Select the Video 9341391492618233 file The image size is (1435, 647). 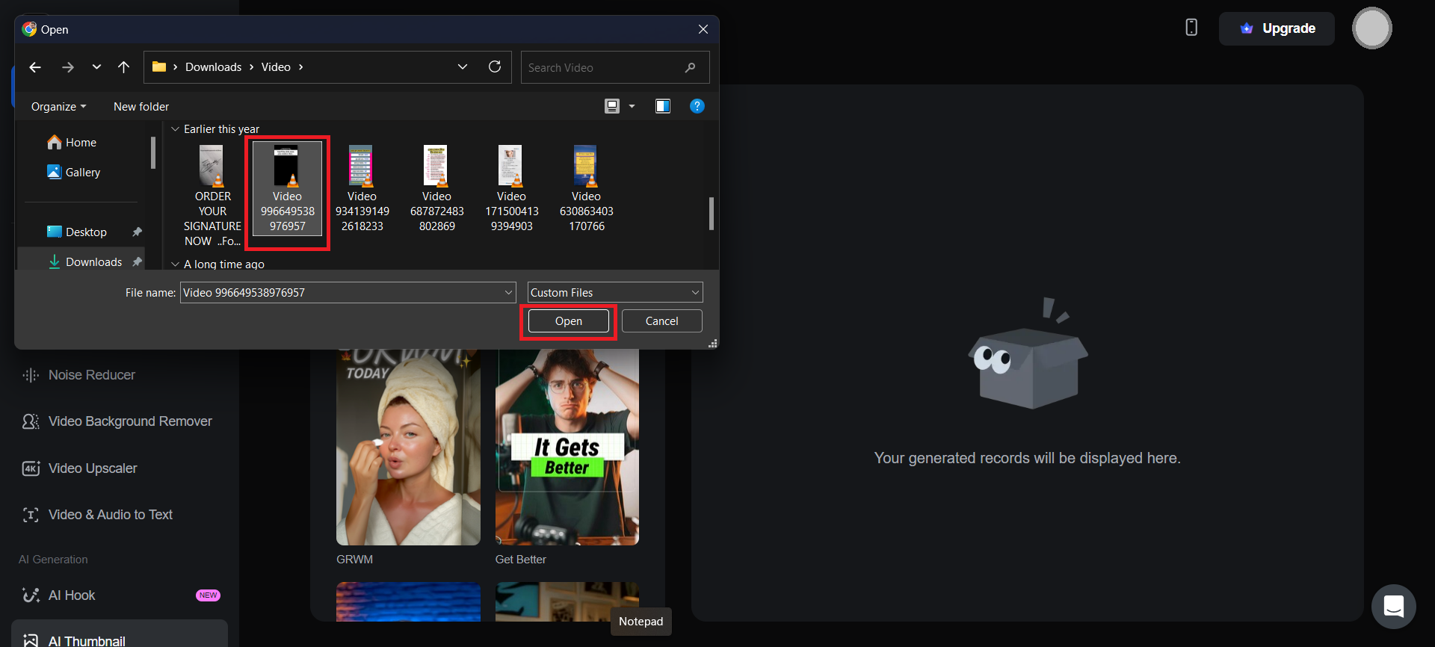[x=362, y=189]
